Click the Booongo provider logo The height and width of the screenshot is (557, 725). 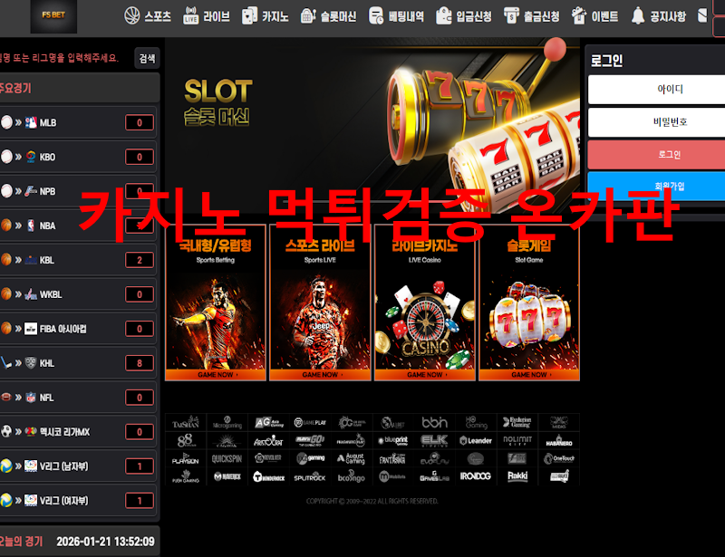tap(352, 476)
